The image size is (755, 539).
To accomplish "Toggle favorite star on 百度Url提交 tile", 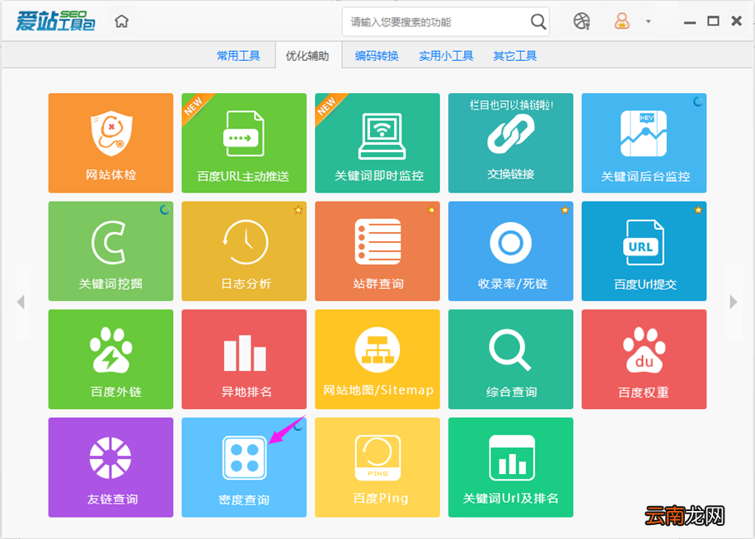I will (x=698, y=210).
